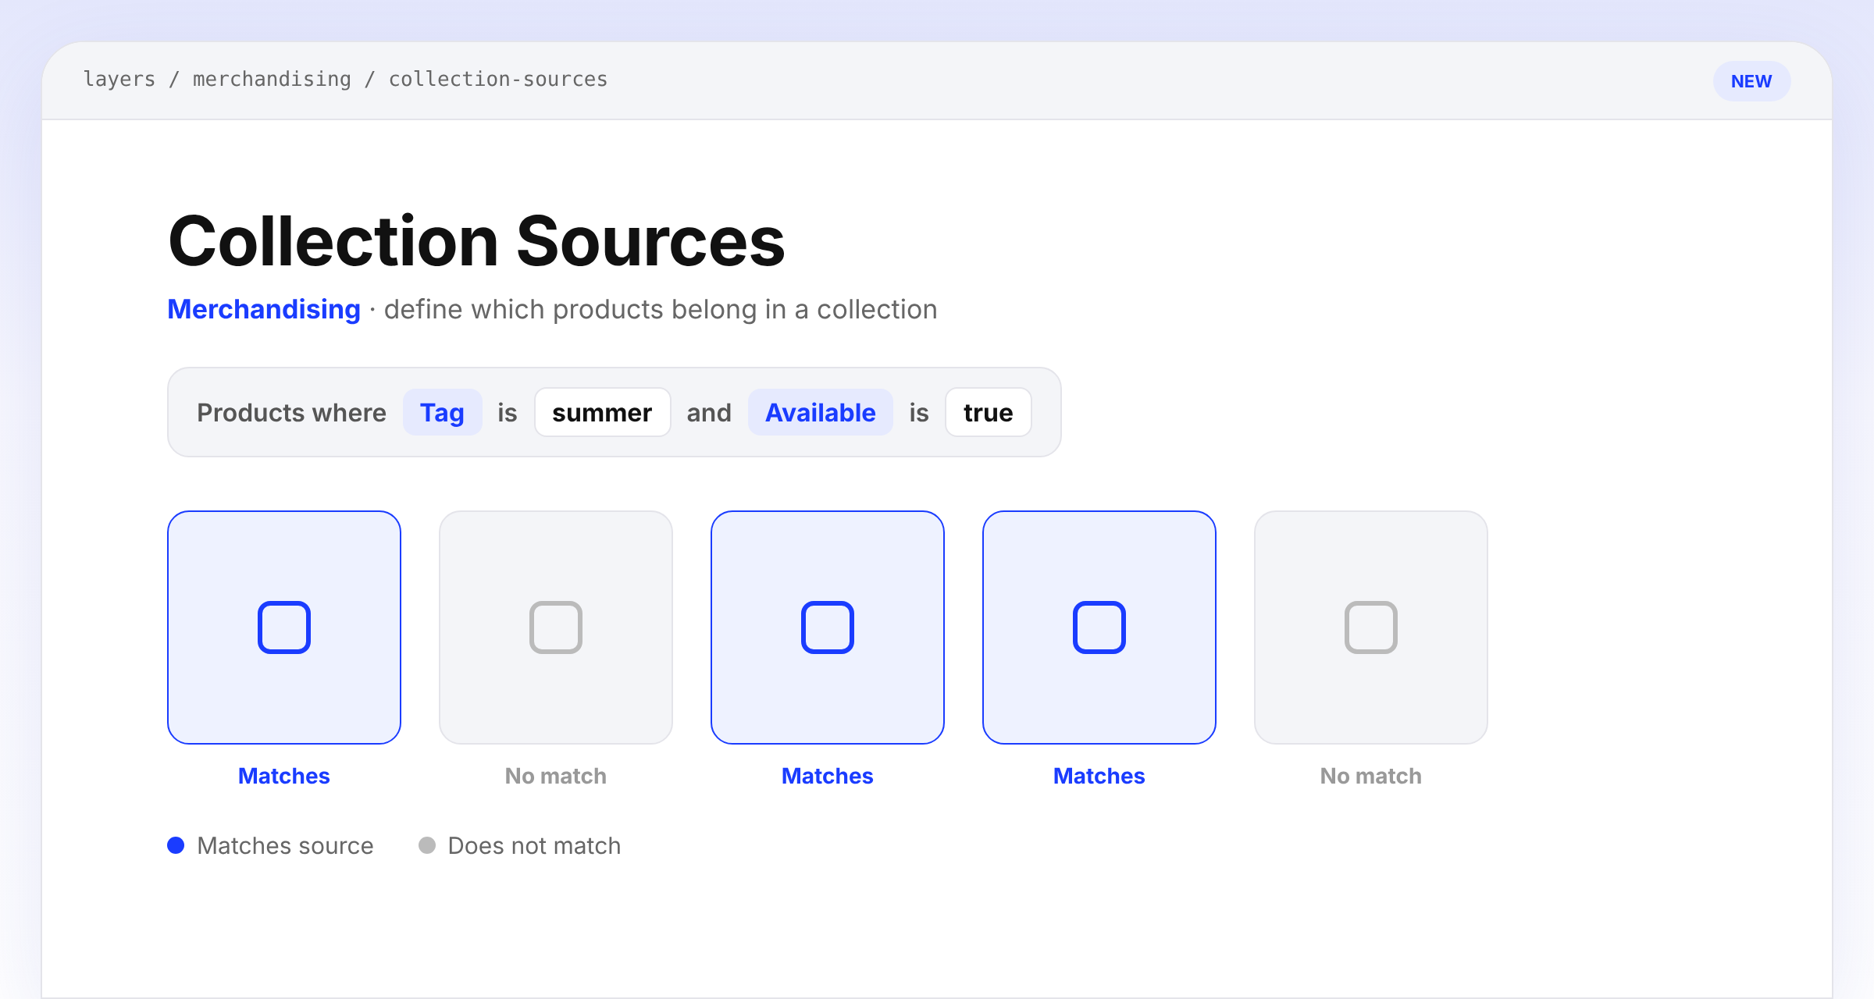Click the Matches source legend text
Viewport: 1874px width, 999px height.
click(285, 845)
